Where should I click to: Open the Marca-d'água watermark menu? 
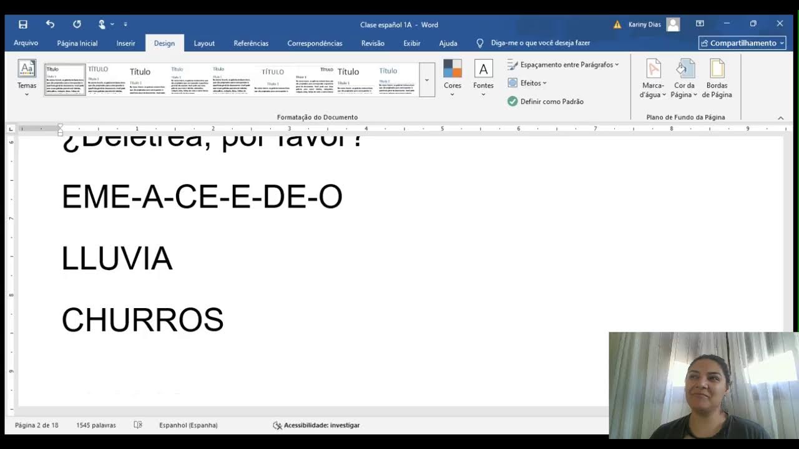pyautogui.click(x=653, y=79)
